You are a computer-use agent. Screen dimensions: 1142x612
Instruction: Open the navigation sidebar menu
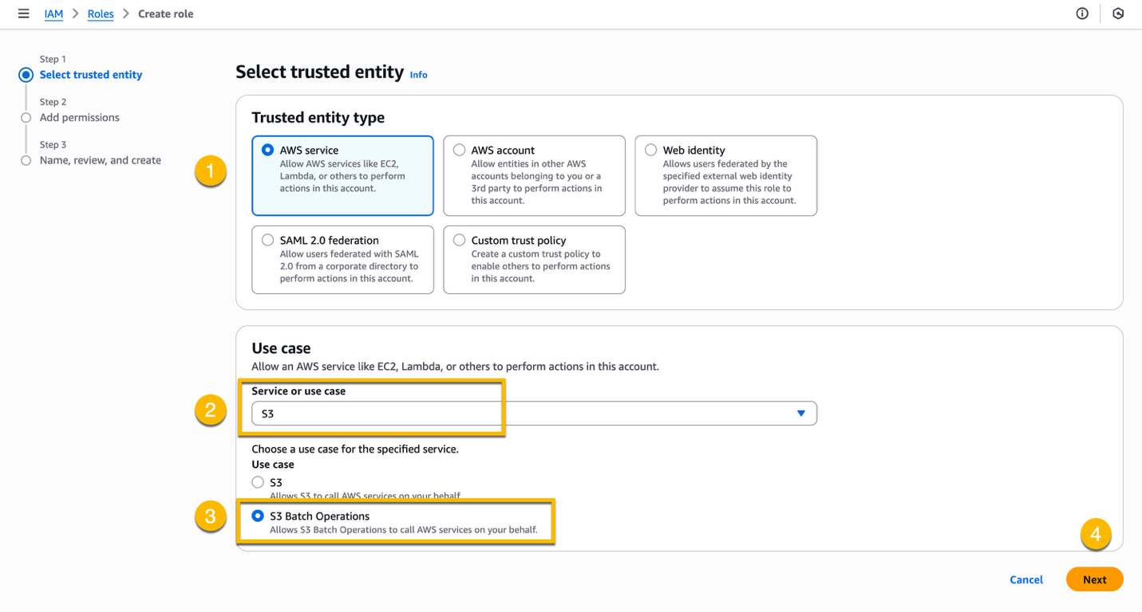click(23, 14)
